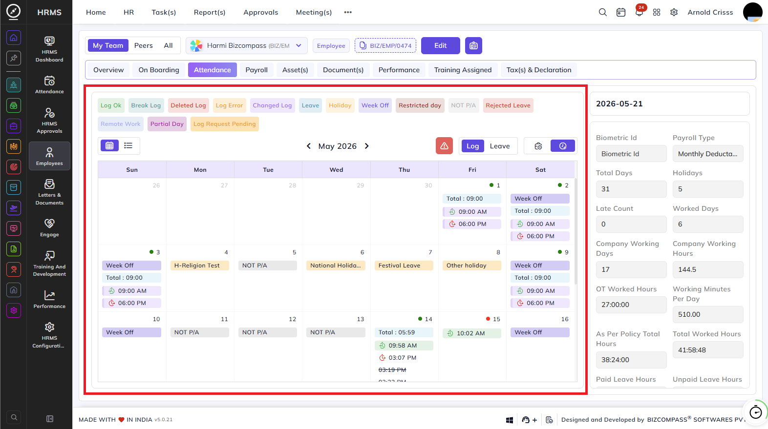Click the home icon in left rail
Screen dimensions: 768x429
[x=14, y=38]
